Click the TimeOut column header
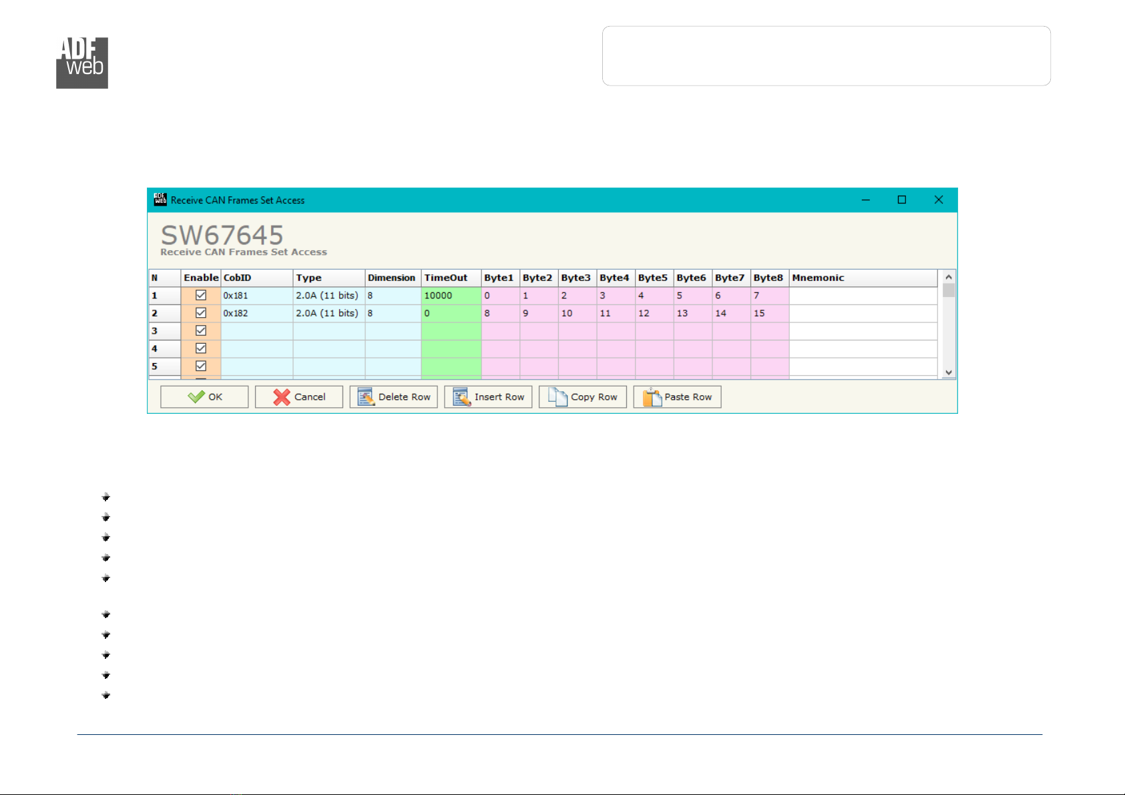Viewport: 1125px width, 795px height. pyautogui.click(x=451, y=278)
